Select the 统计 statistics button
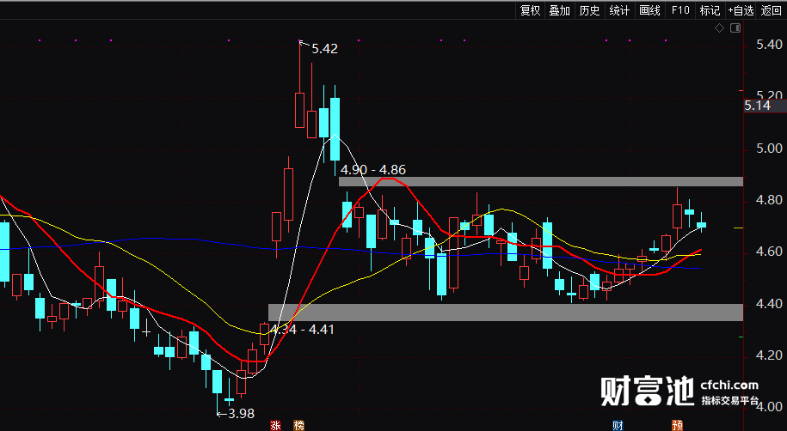Viewport: 787px width, 431px height. click(x=619, y=10)
